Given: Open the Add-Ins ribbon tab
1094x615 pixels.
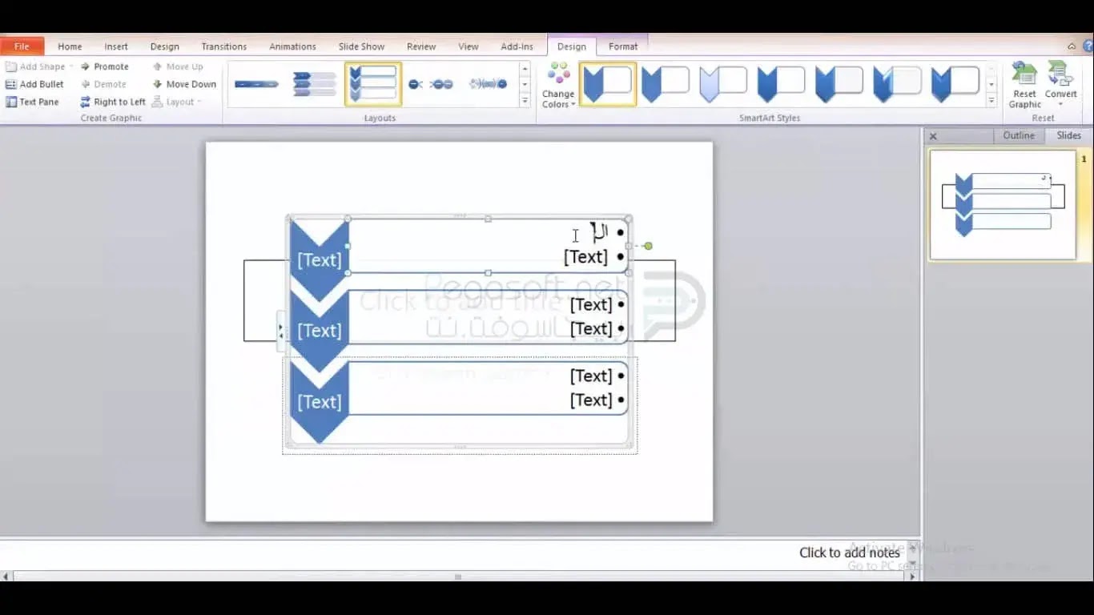Looking at the screenshot, I should click(517, 46).
